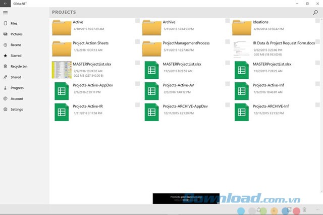
Task: Mark the Projects-Active-IR checkbox
Action: pos(137,105)
